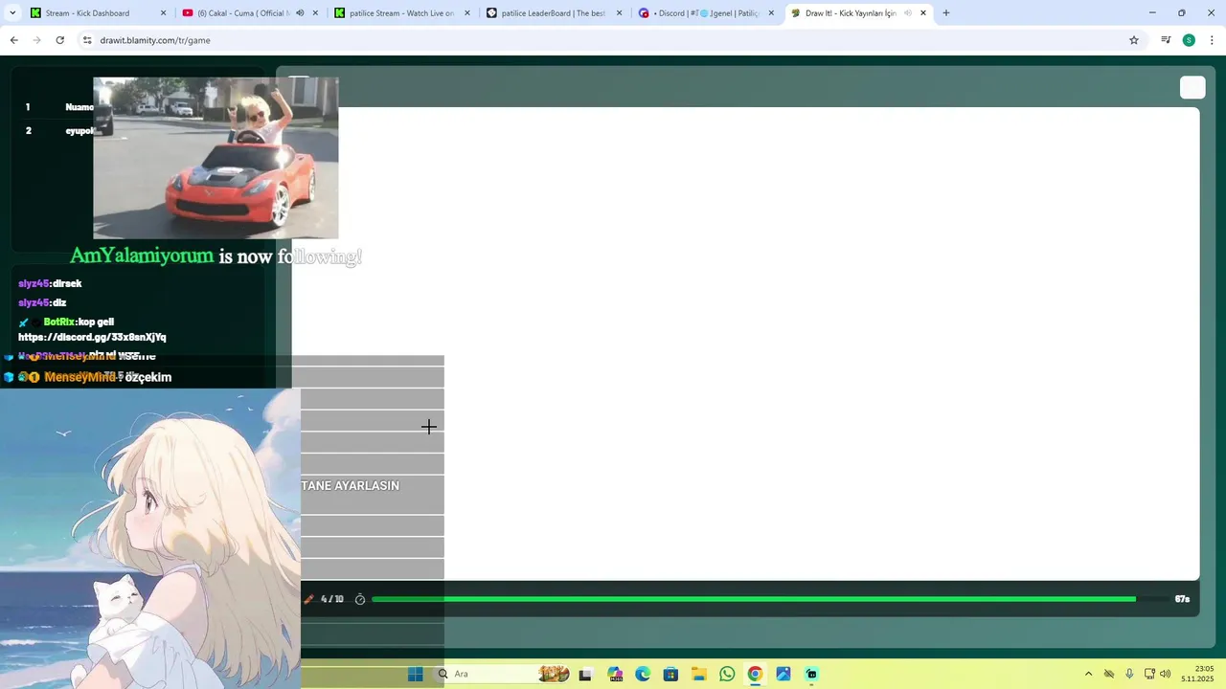Screen dimensions: 1226x689
Task: Click the microphone icon in system tray
Action: (1129, 674)
